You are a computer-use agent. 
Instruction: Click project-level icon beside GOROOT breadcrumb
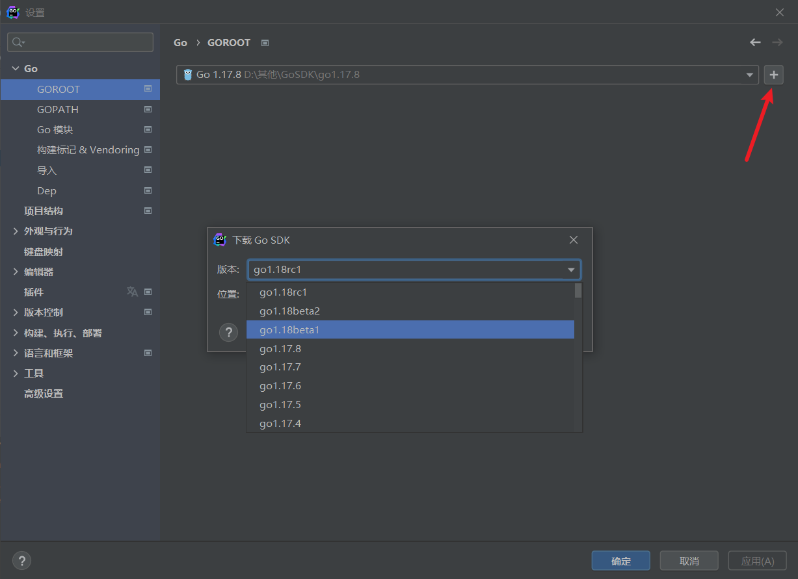pos(265,43)
